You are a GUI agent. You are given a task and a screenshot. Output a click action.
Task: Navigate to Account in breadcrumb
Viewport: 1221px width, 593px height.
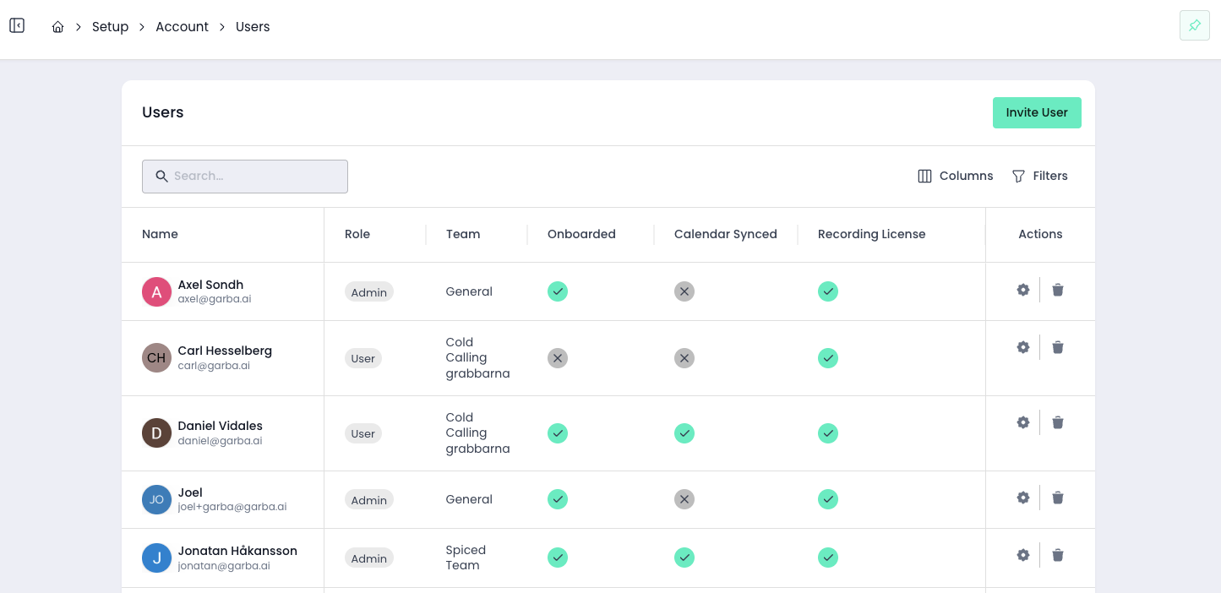(182, 27)
